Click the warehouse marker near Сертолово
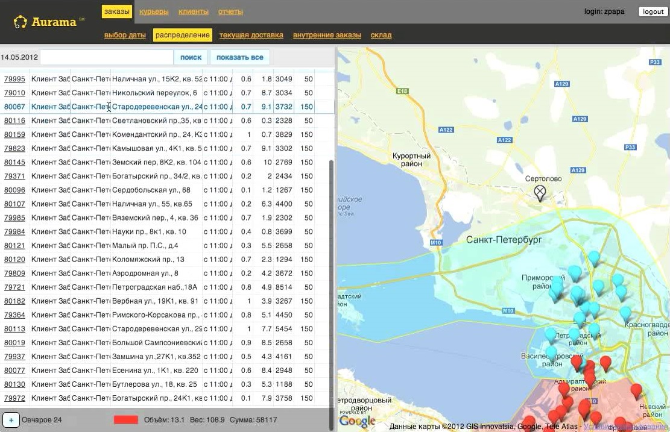 (x=540, y=193)
